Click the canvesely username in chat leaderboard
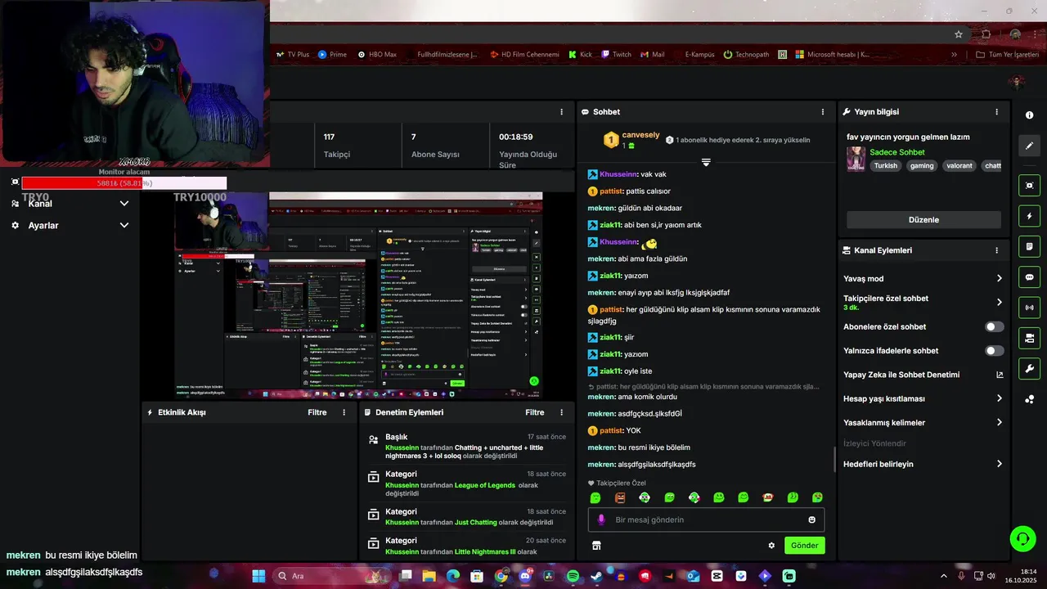The image size is (1047, 589). pyautogui.click(x=640, y=135)
